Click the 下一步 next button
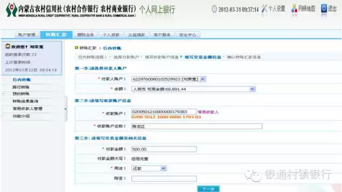This screenshot has width=342, height=192. (208, 189)
